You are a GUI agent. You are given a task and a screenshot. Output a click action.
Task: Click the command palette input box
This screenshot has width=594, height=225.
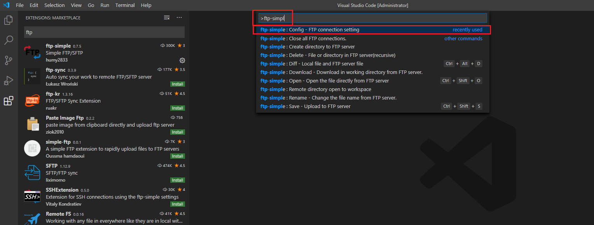373,18
